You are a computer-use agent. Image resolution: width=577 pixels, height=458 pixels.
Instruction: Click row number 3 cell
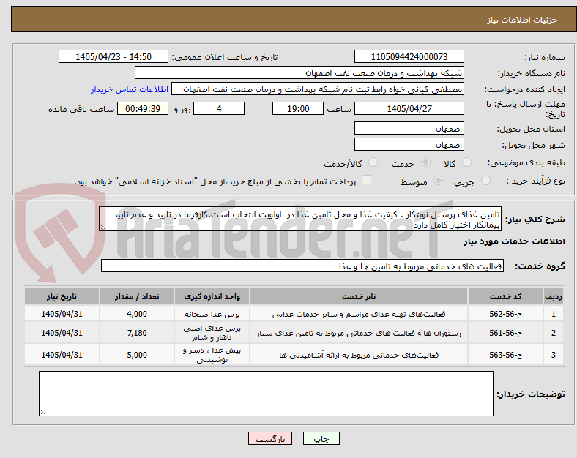click(554, 355)
